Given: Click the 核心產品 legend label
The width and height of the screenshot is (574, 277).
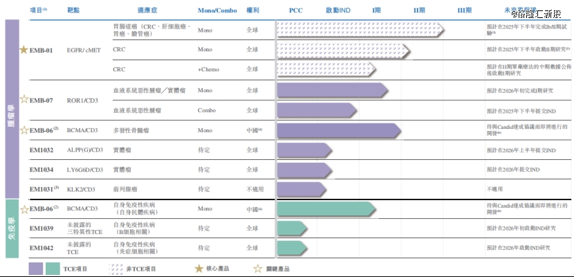Looking at the screenshot, I should 217,269.
